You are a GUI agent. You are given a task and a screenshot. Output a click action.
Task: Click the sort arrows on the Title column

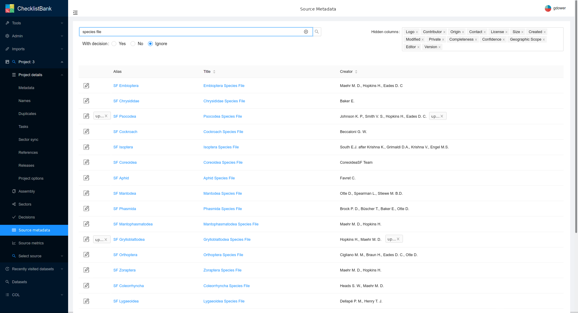point(214,72)
